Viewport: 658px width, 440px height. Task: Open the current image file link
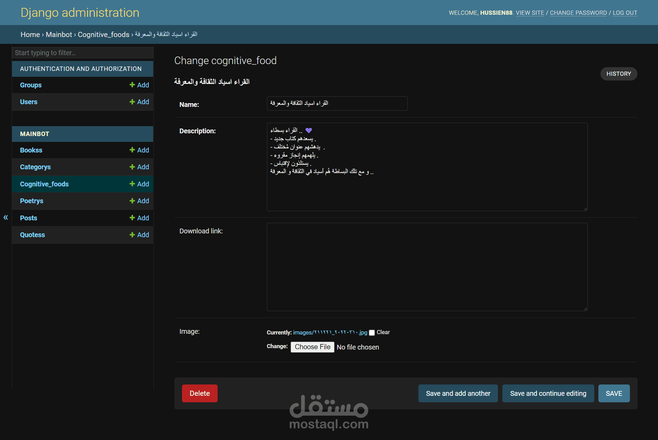click(330, 332)
